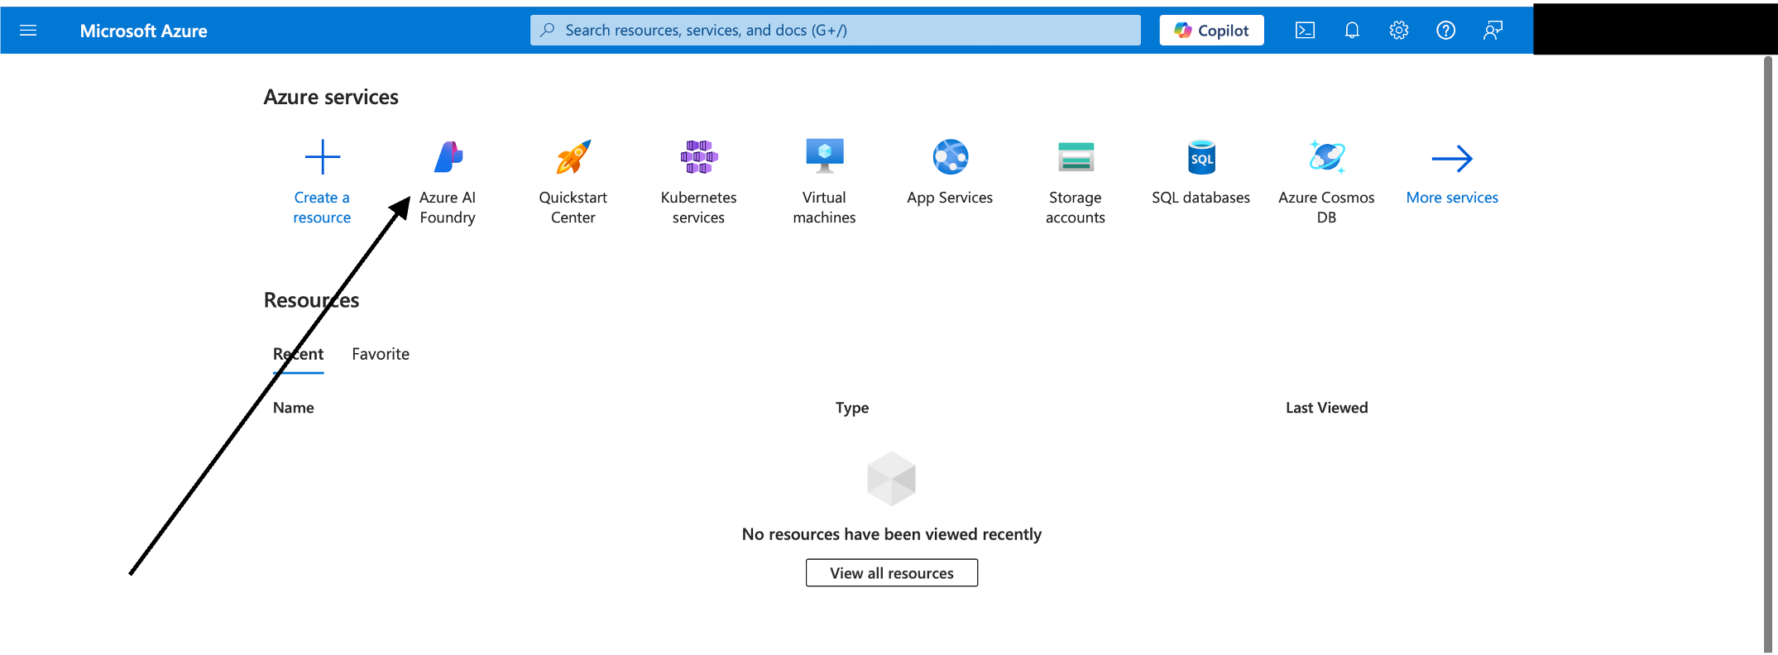Viewport: 1778px width, 655px height.
Task: Open Copilot from the top bar
Action: [x=1211, y=31]
